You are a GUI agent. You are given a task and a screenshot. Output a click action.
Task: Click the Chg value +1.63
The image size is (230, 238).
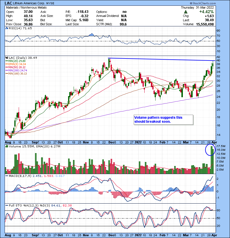pyautogui.click(x=209, y=16)
